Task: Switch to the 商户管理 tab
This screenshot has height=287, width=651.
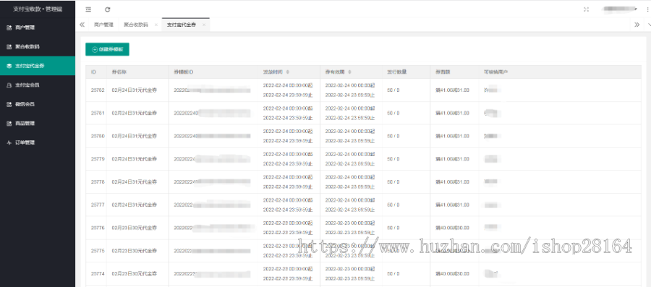Action: coord(103,25)
